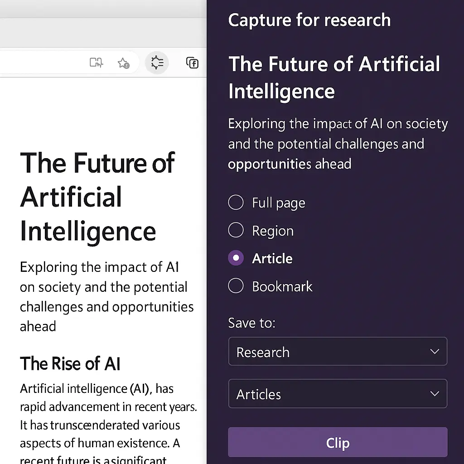
Task: Open the immersive reader view icon
Action: tap(96, 63)
